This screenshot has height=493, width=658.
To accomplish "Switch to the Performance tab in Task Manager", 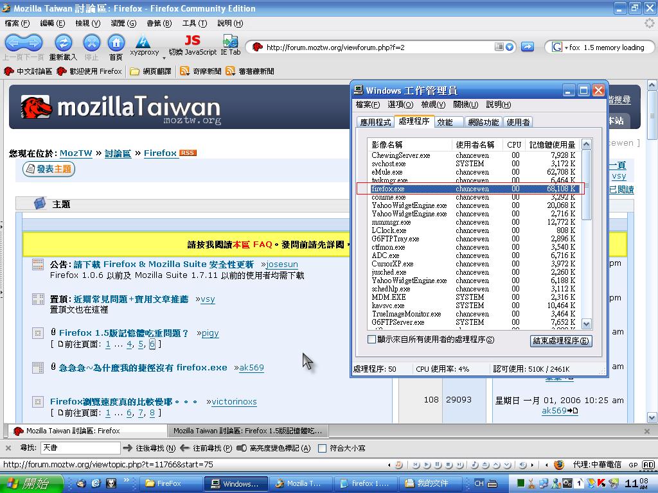I will pyautogui.click(x=445, y=122).
